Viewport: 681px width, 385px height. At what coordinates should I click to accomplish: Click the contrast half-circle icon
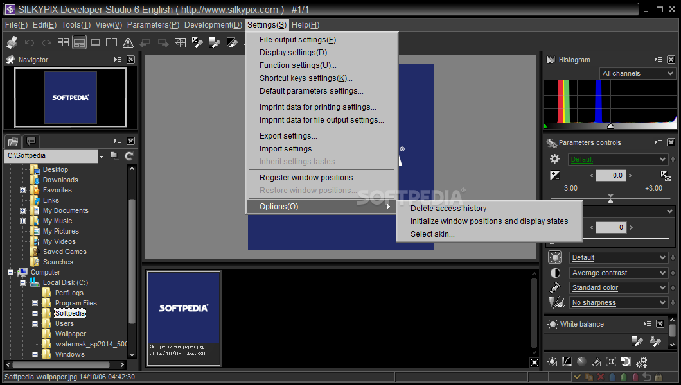555,273
